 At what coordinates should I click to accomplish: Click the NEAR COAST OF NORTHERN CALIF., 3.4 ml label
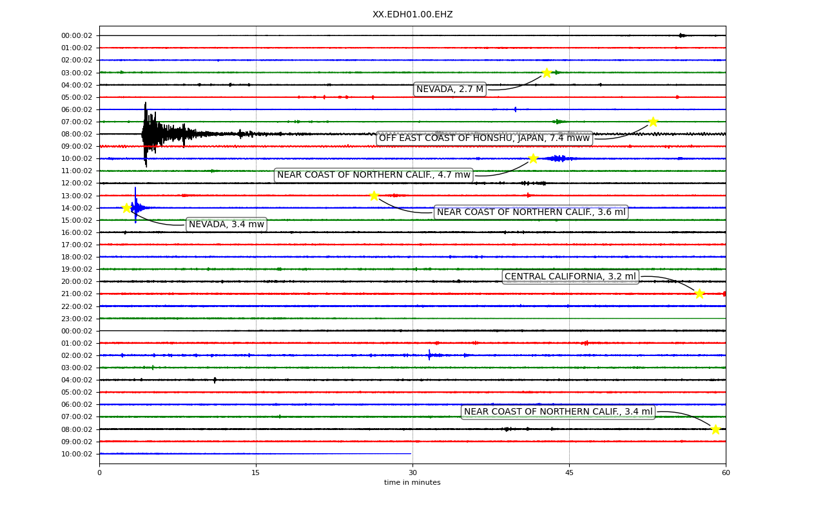click(x=558, y=412)
